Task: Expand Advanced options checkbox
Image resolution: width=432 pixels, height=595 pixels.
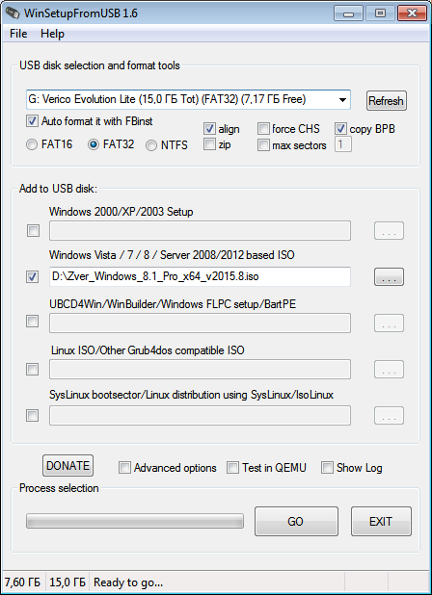Action: [x=124, y=468]
